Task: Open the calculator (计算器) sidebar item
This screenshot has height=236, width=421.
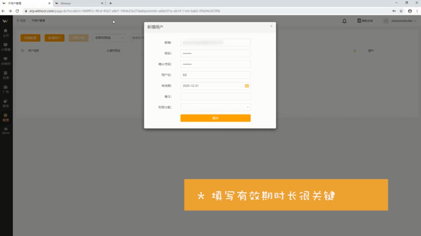Action: point(6,47)
